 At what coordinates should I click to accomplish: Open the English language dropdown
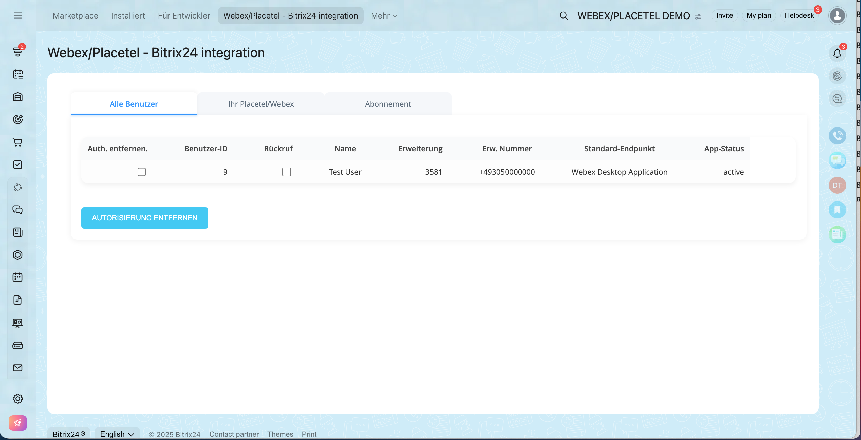point(117,434)
